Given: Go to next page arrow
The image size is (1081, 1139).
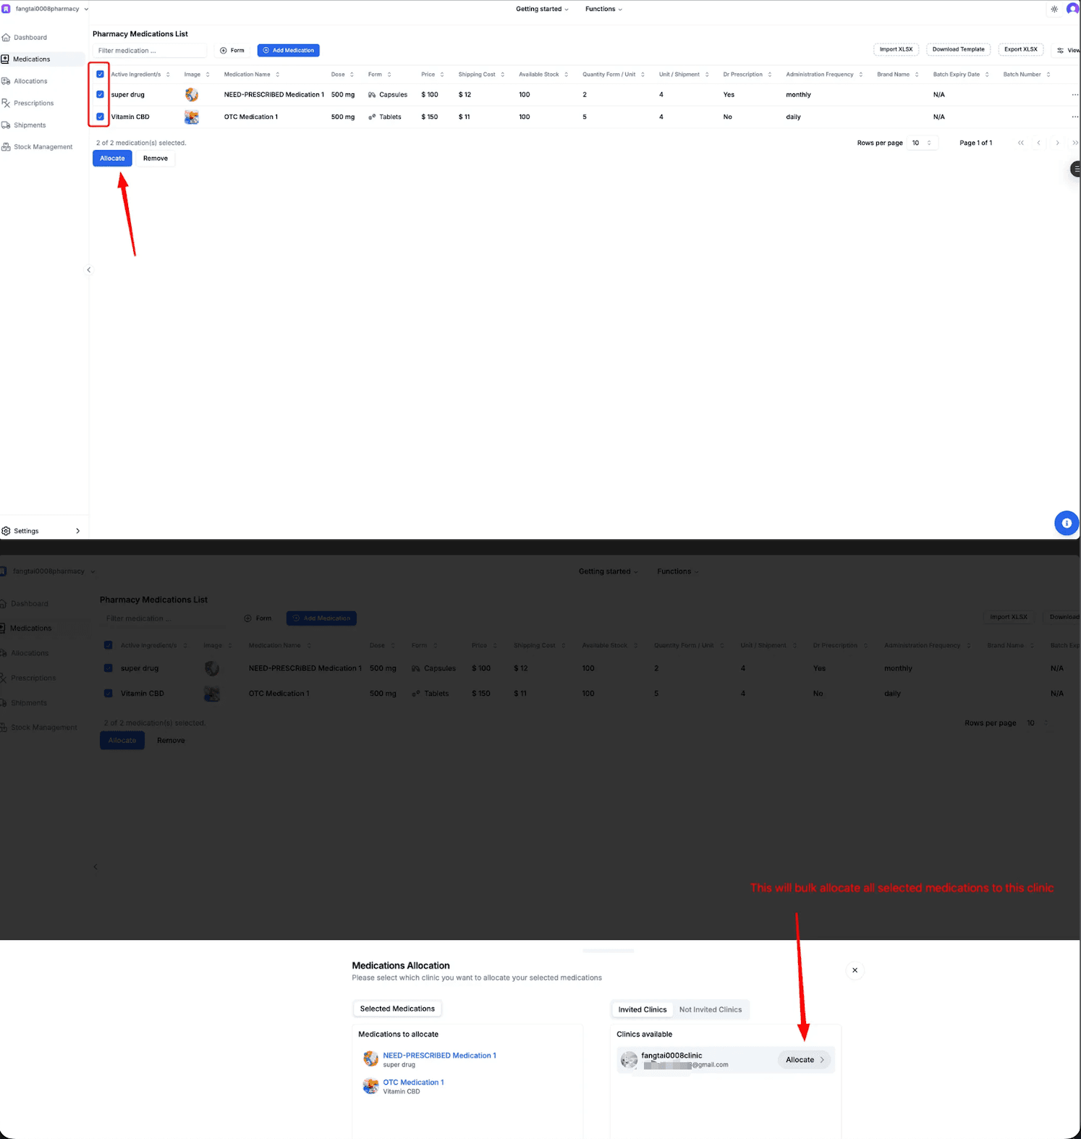Looking at the screenshot, I should pos(1057,143).
